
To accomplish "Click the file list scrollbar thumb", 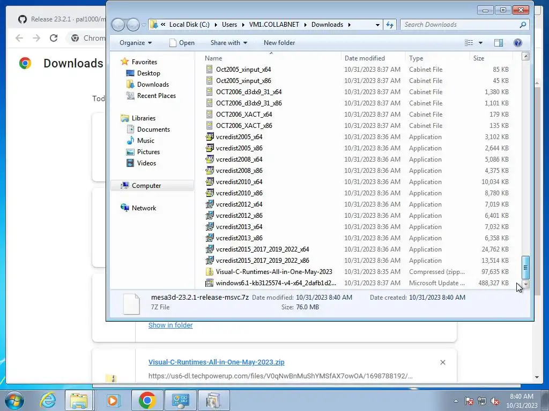I will [x=525, y=268].
